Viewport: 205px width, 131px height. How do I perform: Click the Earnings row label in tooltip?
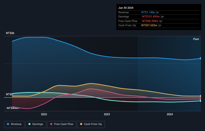(124, 16)
